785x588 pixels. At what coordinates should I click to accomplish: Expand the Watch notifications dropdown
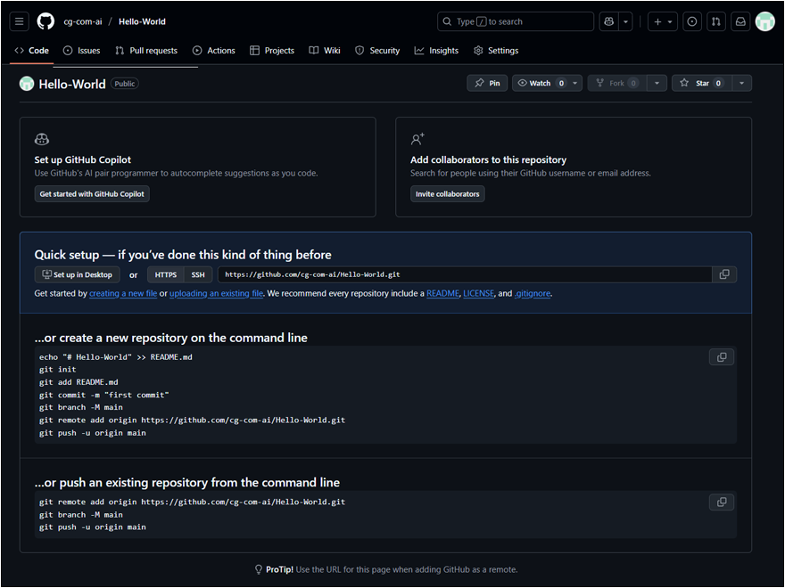click(x=575, y=83)
